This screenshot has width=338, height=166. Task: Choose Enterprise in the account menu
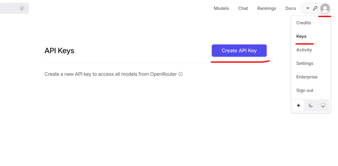307,77
